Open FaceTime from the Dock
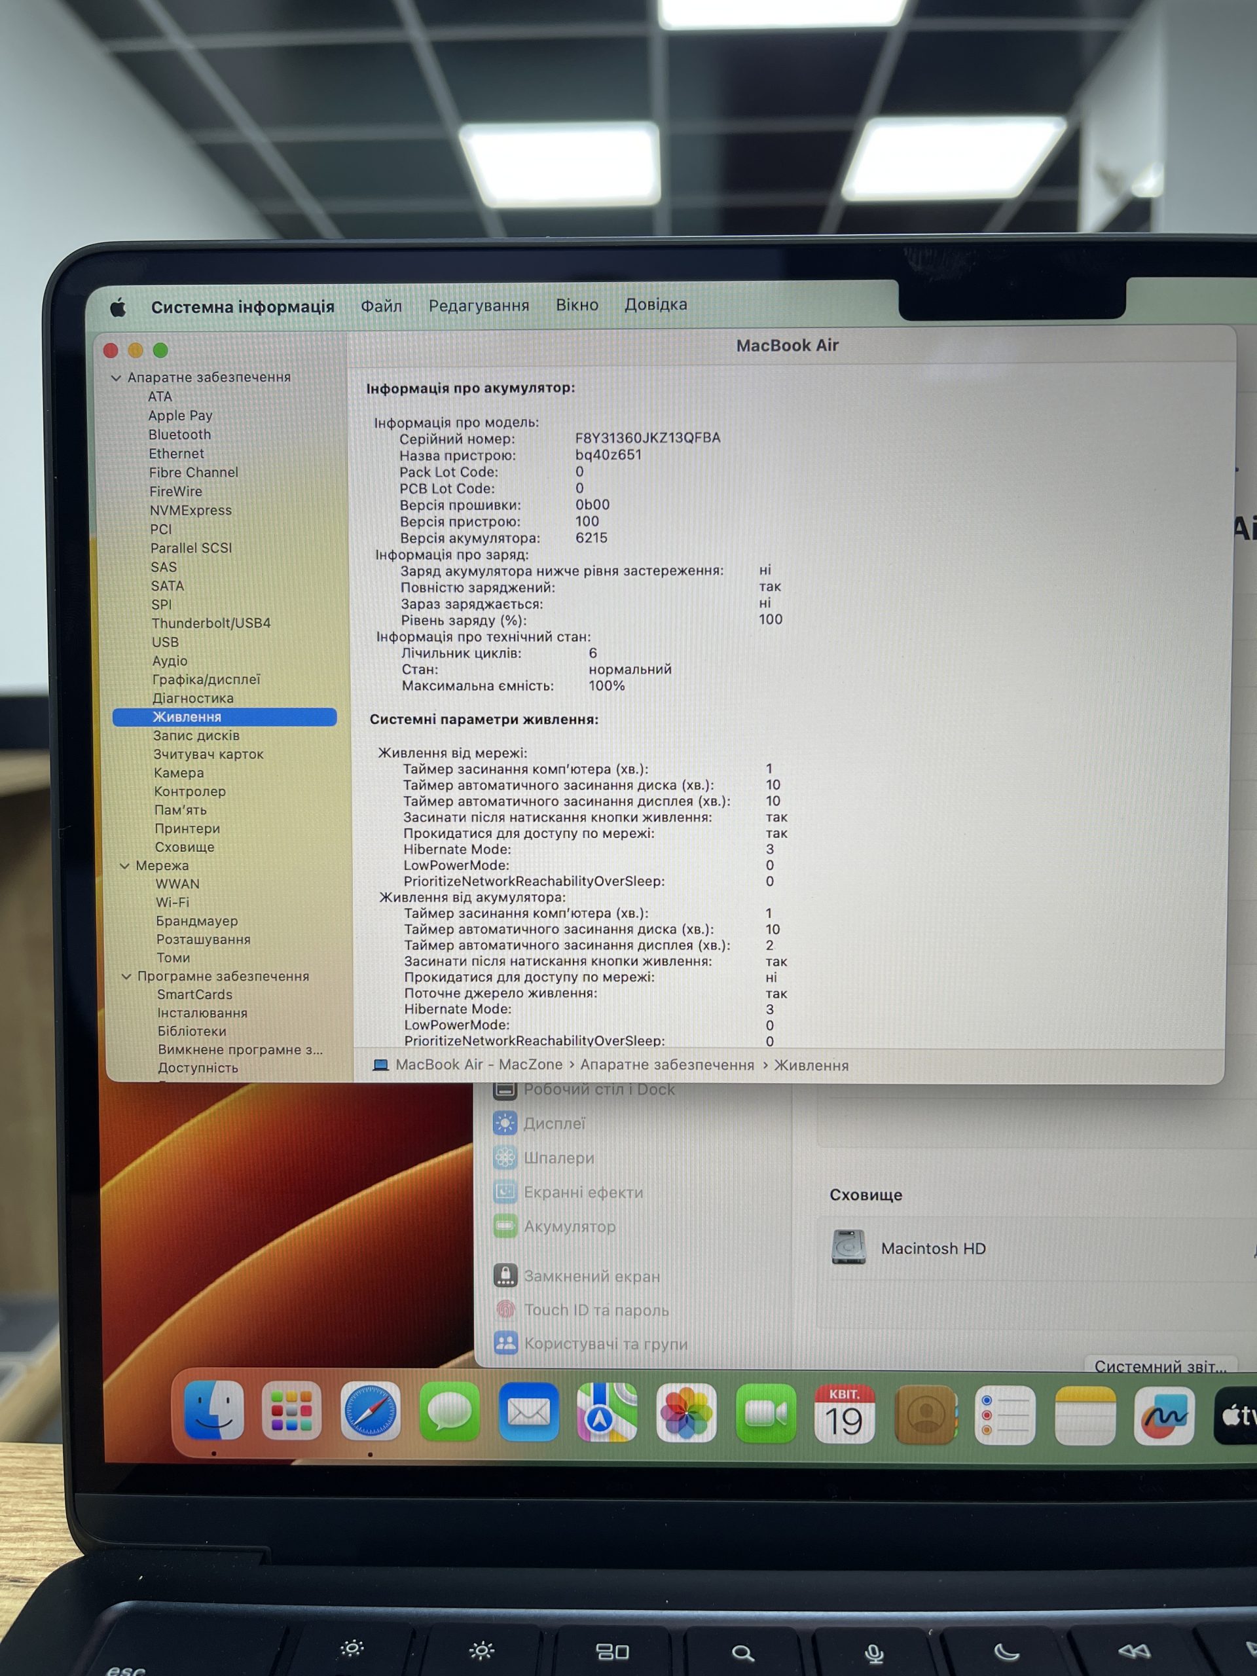1257x1676 pixels. pos(765,1413)
